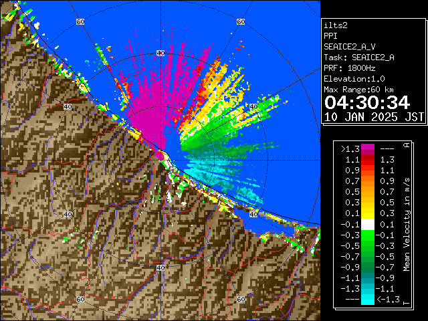This screenshot has height=321, width=428.
Task: Click the 40 ring label directly north of radar
Action: coord(160,53)
